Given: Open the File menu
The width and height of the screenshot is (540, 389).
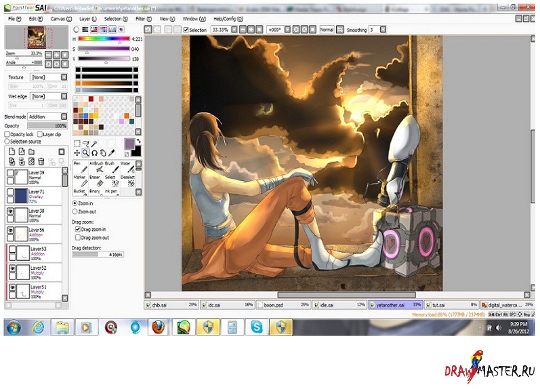Looking at the screenshot, I should coord(14,18).
